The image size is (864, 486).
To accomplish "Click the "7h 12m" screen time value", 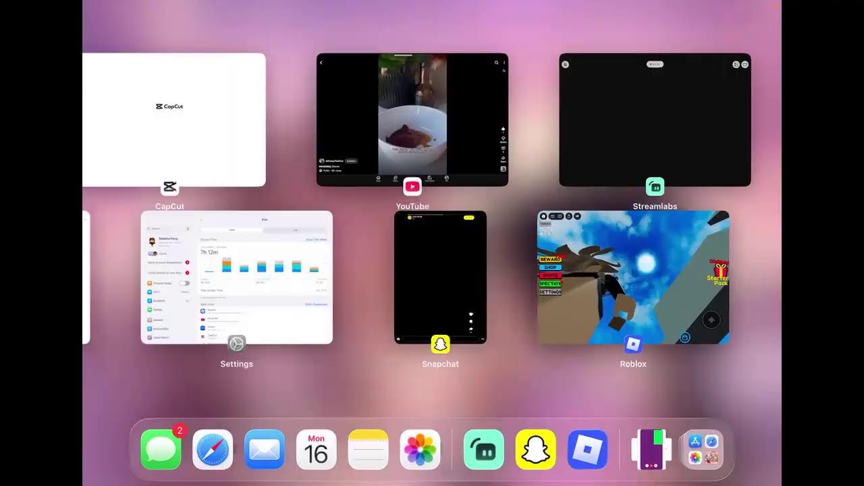I will tap(209, 252).
